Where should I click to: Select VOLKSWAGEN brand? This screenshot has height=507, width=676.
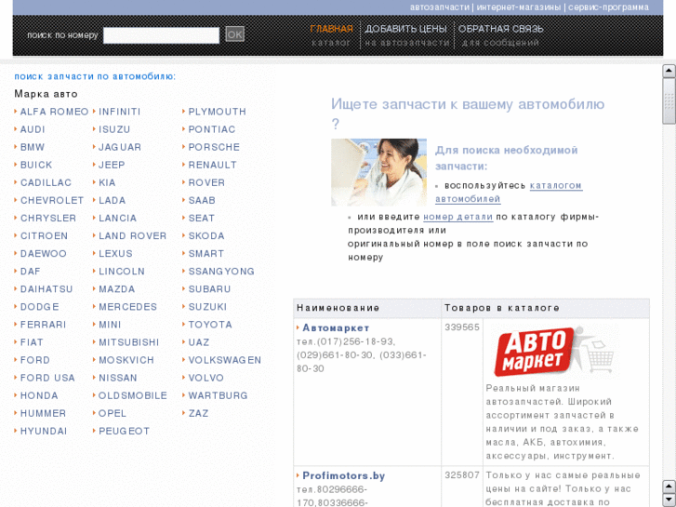tap(225, 360)
